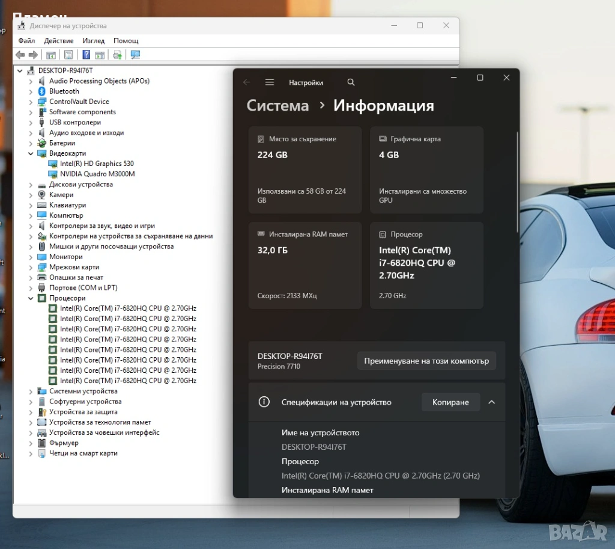Click Scan for hardware changes monitor icon
This screenshot has height=549, width=615.
135,55
